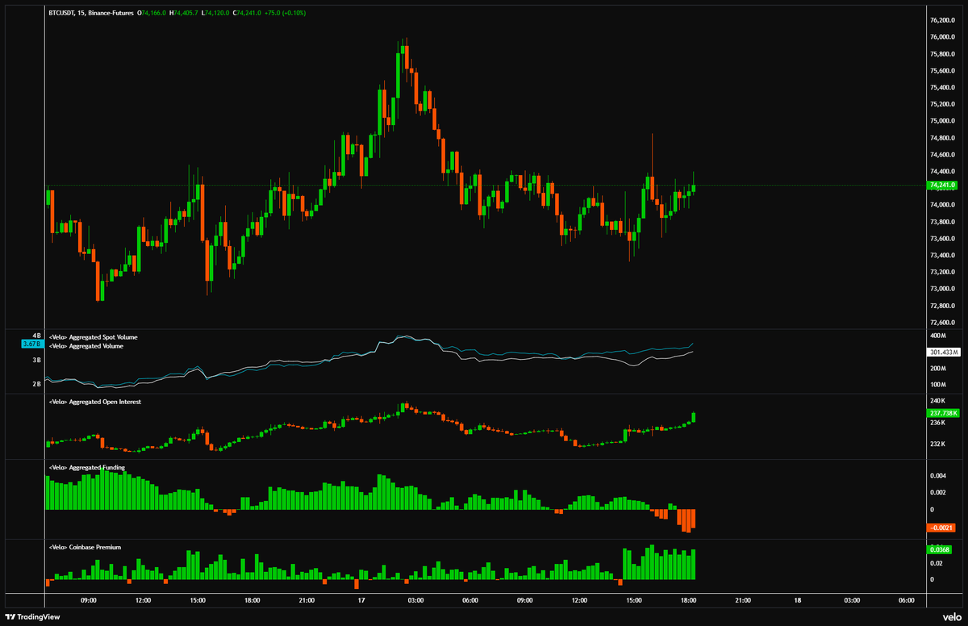Click the green 74,241.0 current price tag
Viewport: 968px width, 626px height.
(942, 185)
